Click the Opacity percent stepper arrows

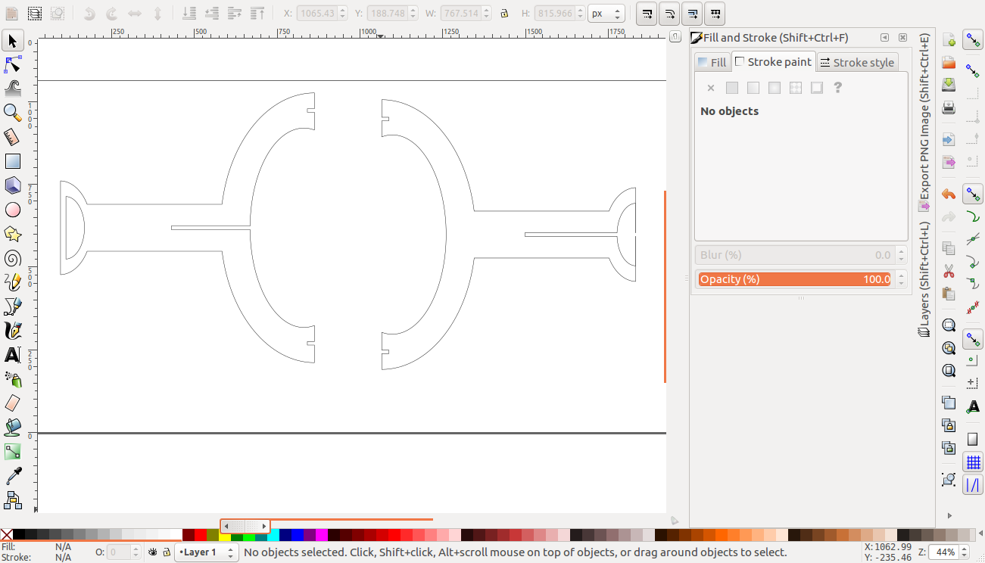click(900, 279)
